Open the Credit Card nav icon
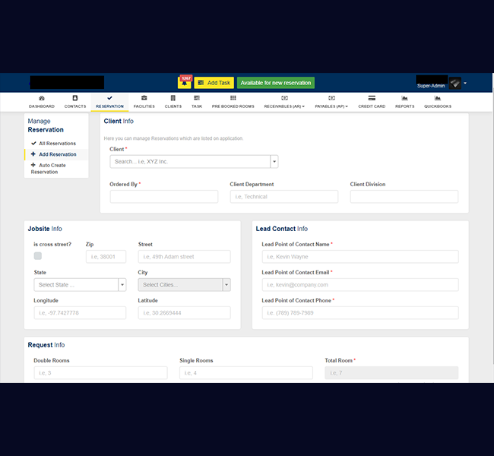Viewport: 494px width, 456px height. pos(372,98)
